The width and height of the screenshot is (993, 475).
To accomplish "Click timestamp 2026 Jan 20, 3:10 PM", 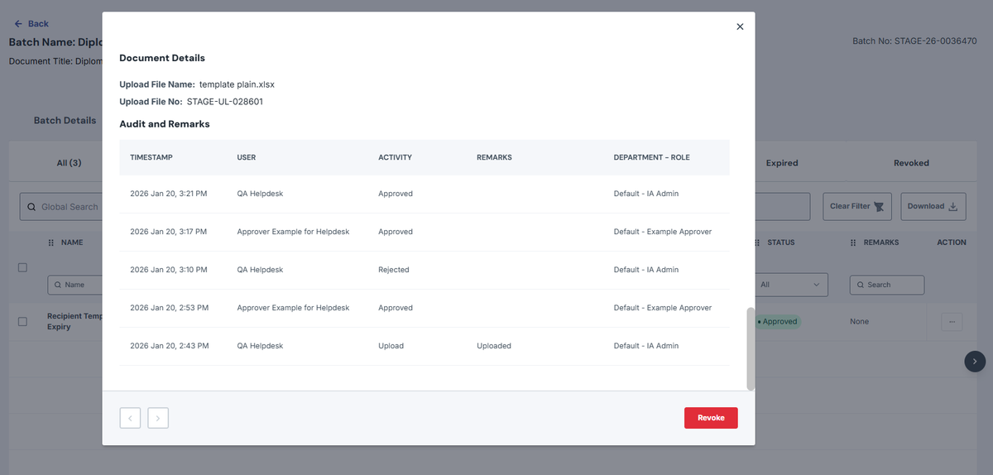I will 168,270.
